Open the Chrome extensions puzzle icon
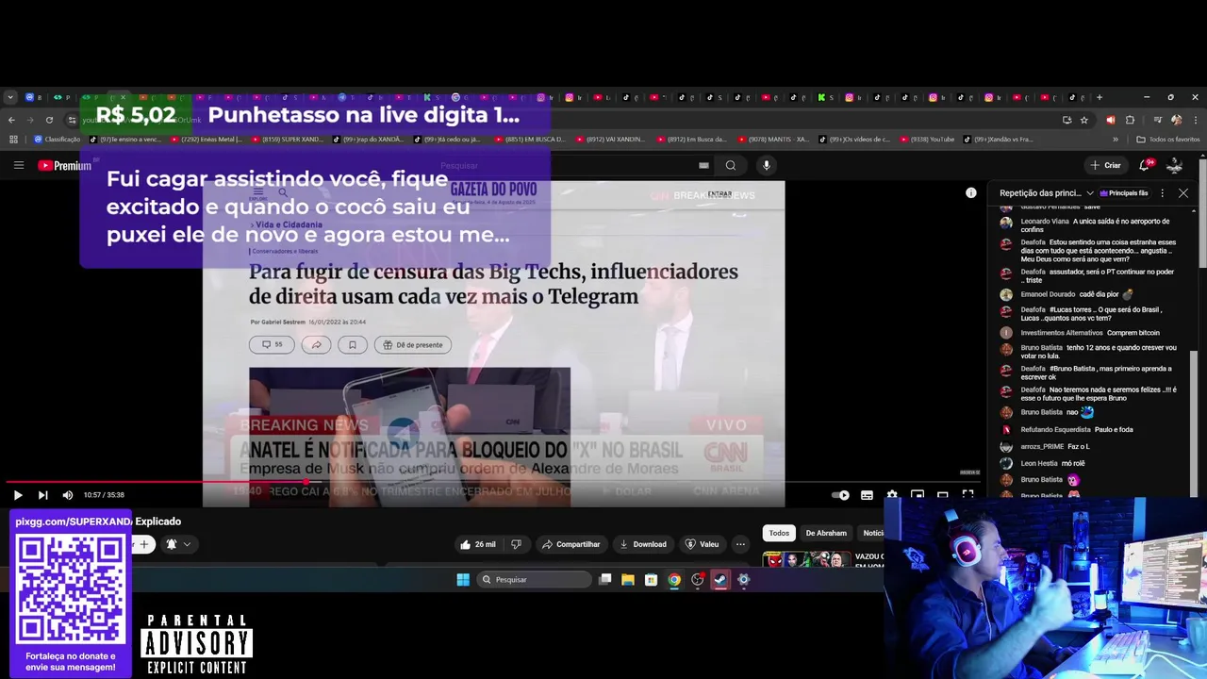This screenshot has width=1207, height=679. (1130, 120)
